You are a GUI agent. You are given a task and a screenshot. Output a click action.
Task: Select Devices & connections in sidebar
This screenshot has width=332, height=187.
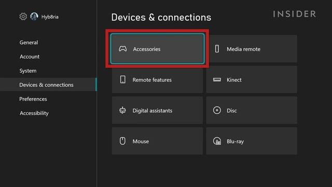click(x=48, y=85)
